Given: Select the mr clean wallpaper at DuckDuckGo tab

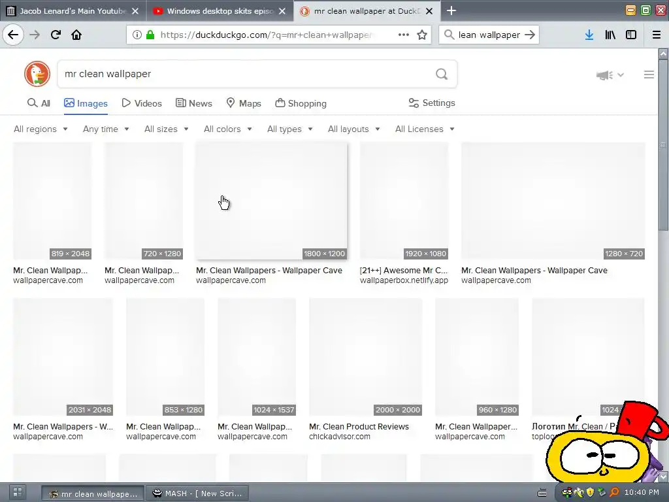Looking at the screenshot, I should tap(366, 11).
